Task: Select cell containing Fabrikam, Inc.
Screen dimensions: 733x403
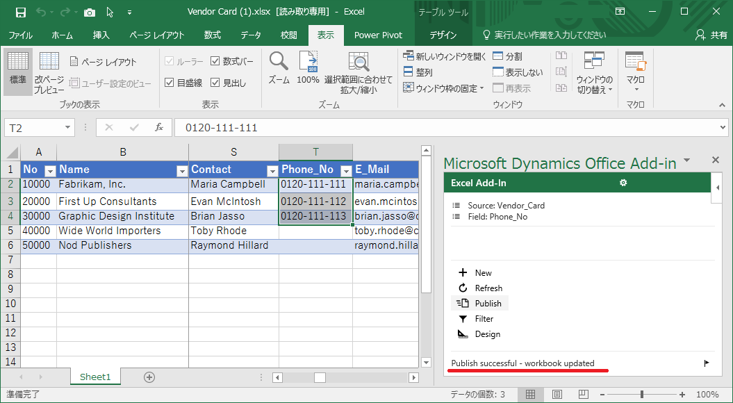Action: point(122,184)
